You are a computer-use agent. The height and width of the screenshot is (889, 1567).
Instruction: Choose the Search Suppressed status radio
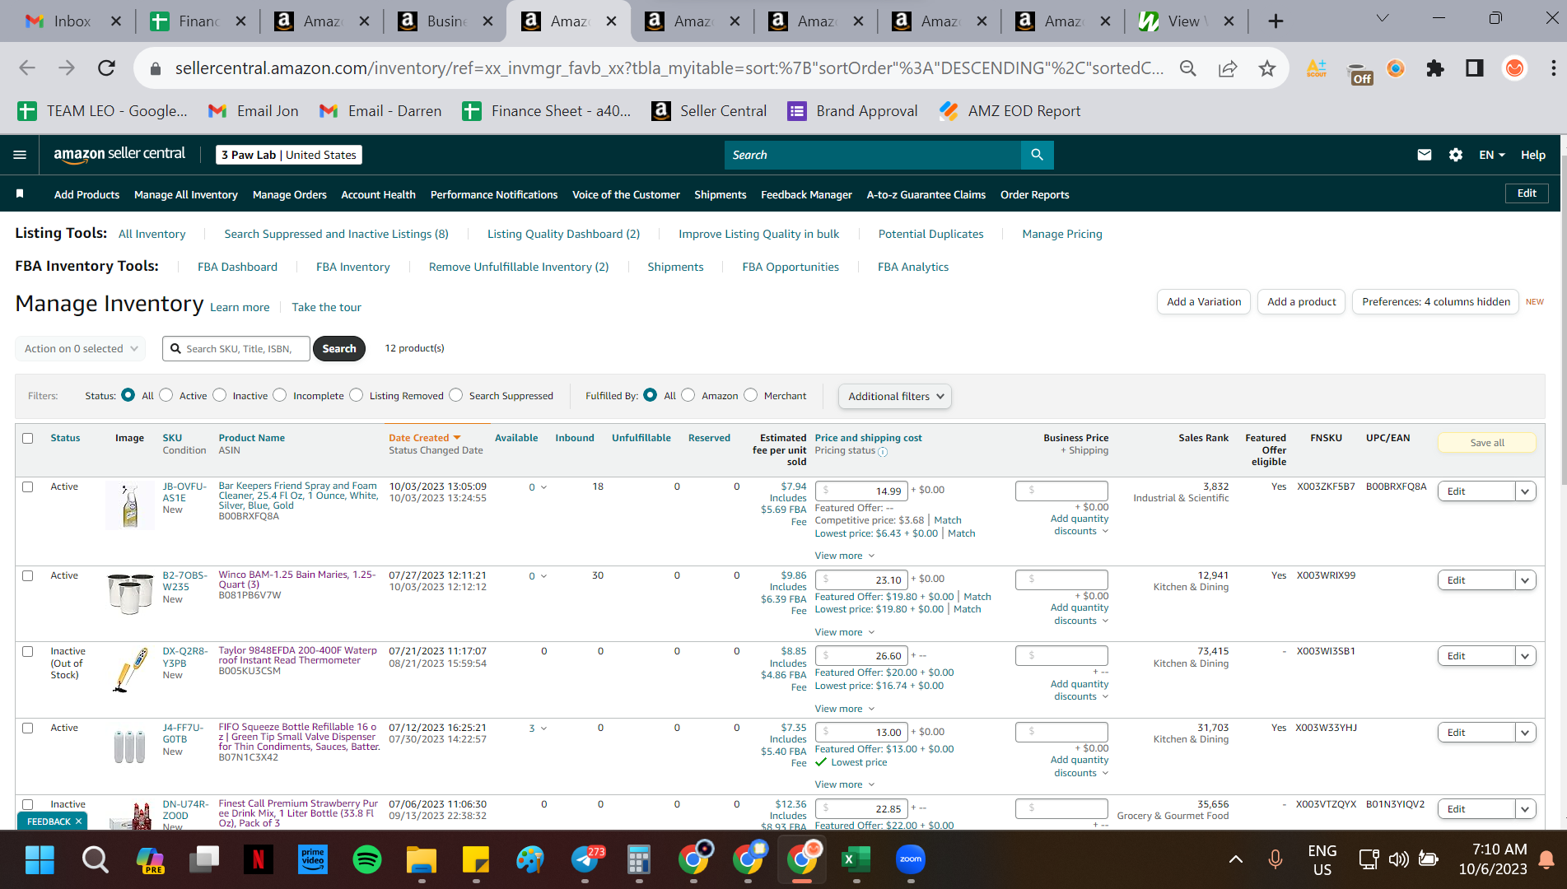pyautogui.click(x=456, y=395)
